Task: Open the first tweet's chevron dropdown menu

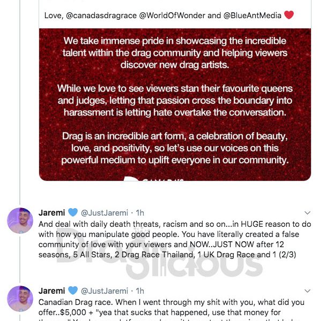Action: (x=307, y=213)
